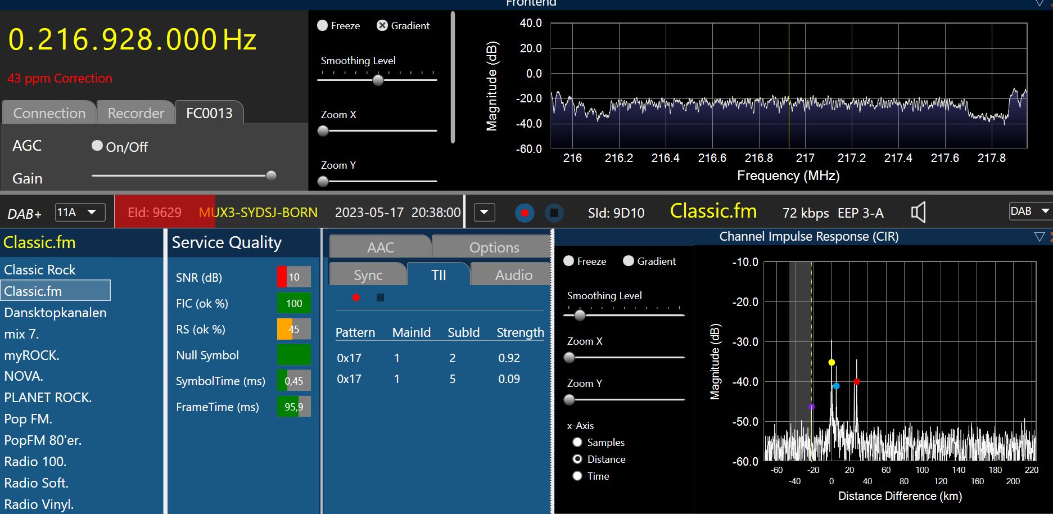Select Samples for the CIR x-Axis
Screen dimensions: 1053x514
[577, 443]
